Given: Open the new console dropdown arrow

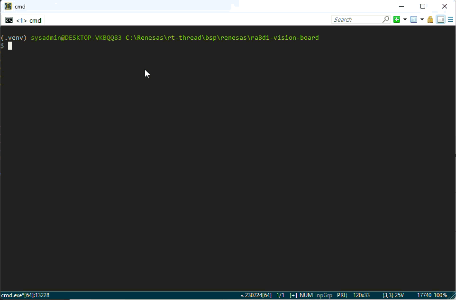Looking at the screenshot, I should coord(405,19).
